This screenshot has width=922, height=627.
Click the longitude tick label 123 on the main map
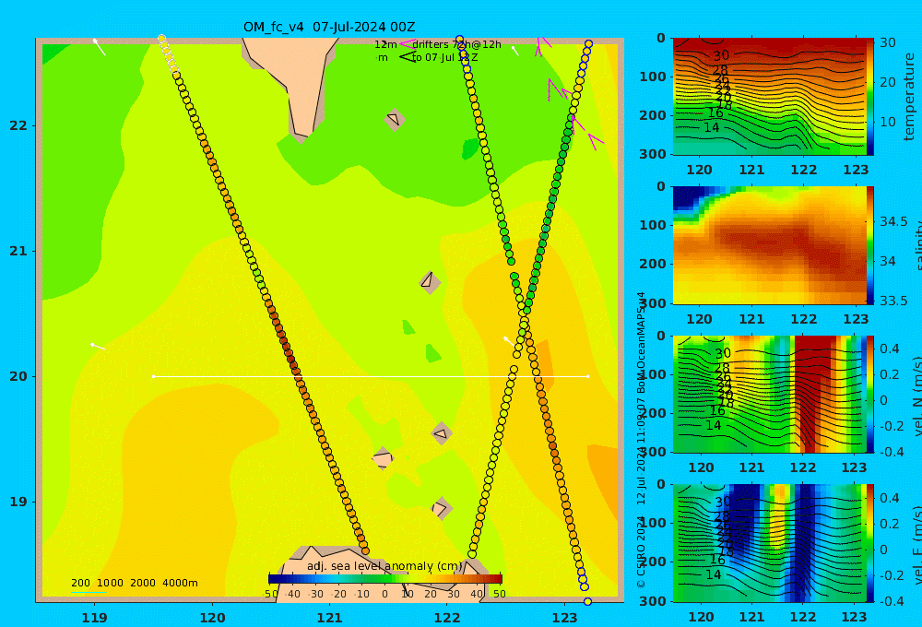(565, 618)
